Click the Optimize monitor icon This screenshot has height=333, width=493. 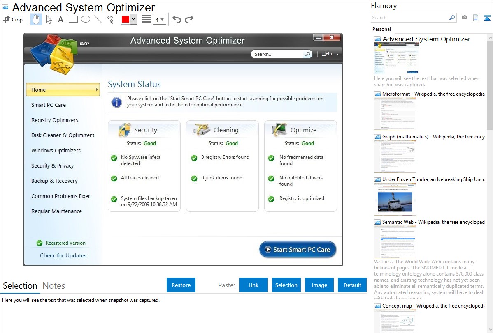(x=279, y=130)
